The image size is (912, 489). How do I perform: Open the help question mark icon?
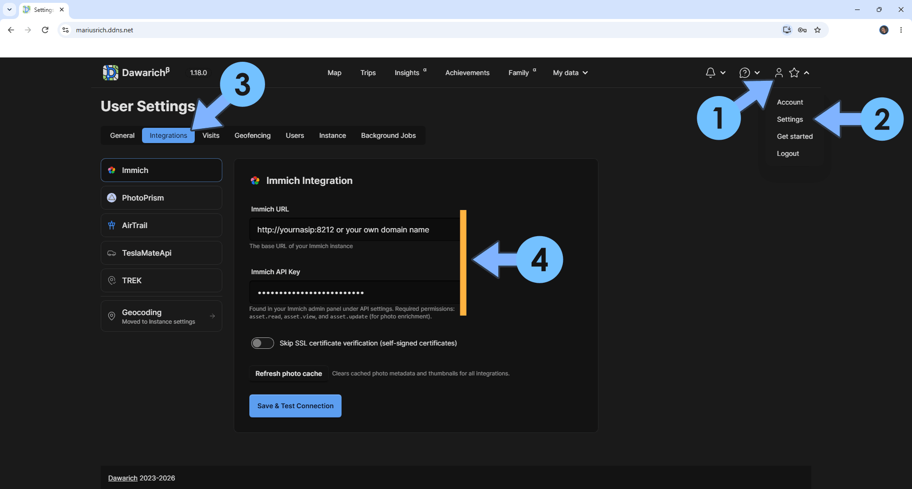point(744,73)
